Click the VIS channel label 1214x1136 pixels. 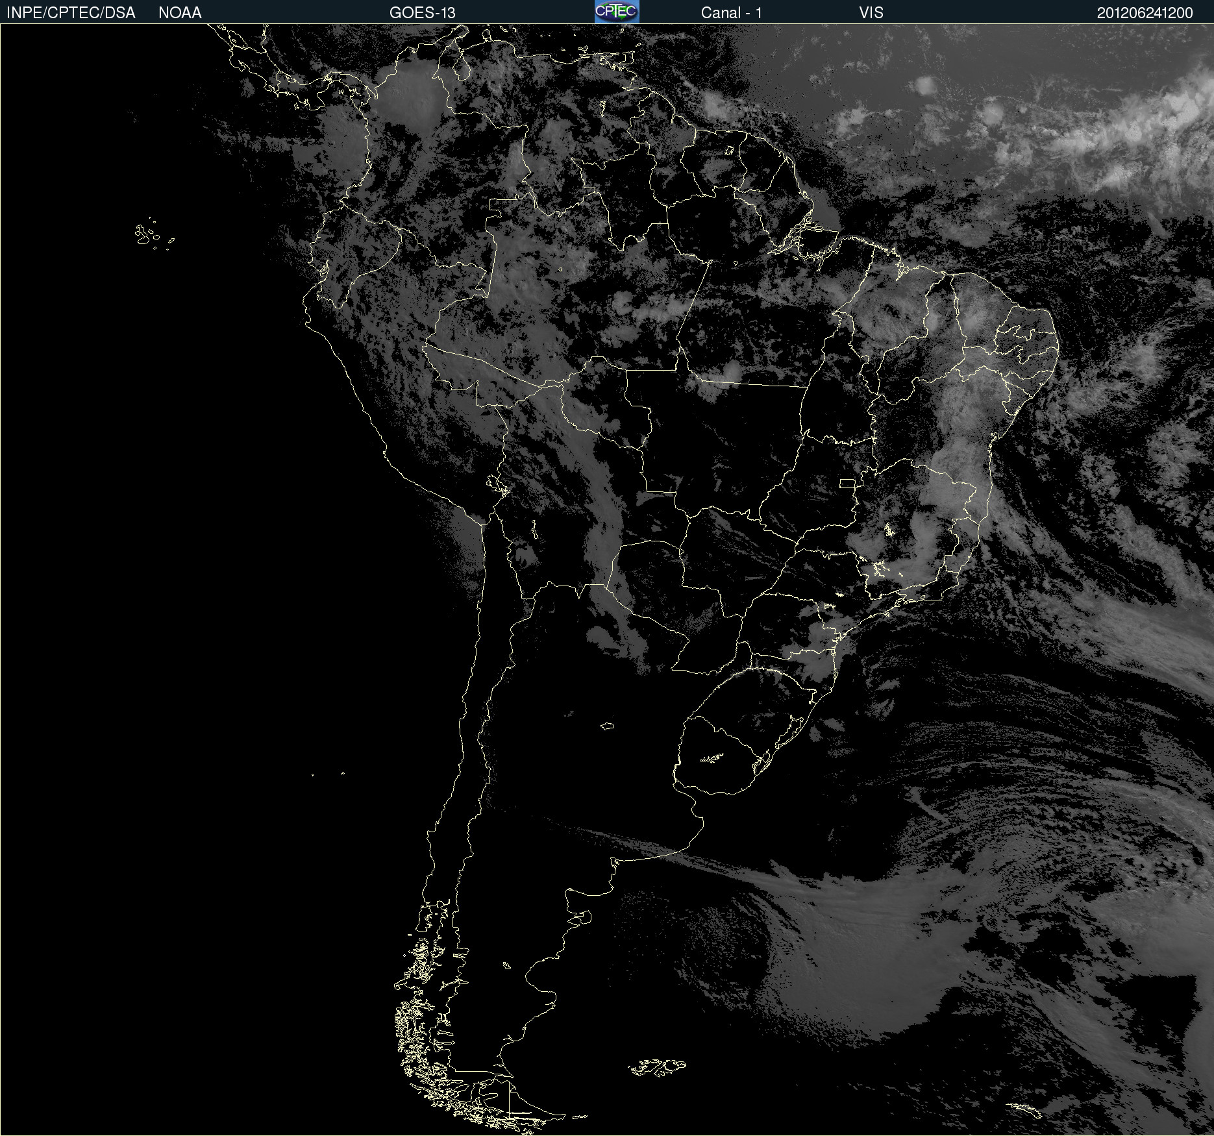tap(871, 13)
